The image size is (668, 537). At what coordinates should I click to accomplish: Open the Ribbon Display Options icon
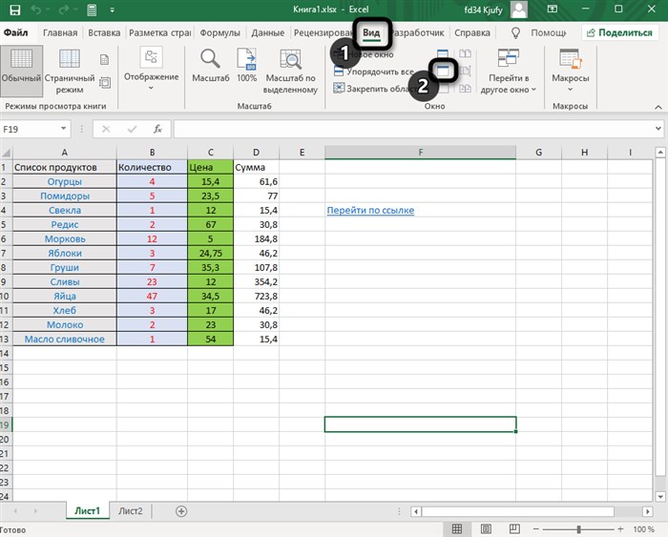point(553,9)
